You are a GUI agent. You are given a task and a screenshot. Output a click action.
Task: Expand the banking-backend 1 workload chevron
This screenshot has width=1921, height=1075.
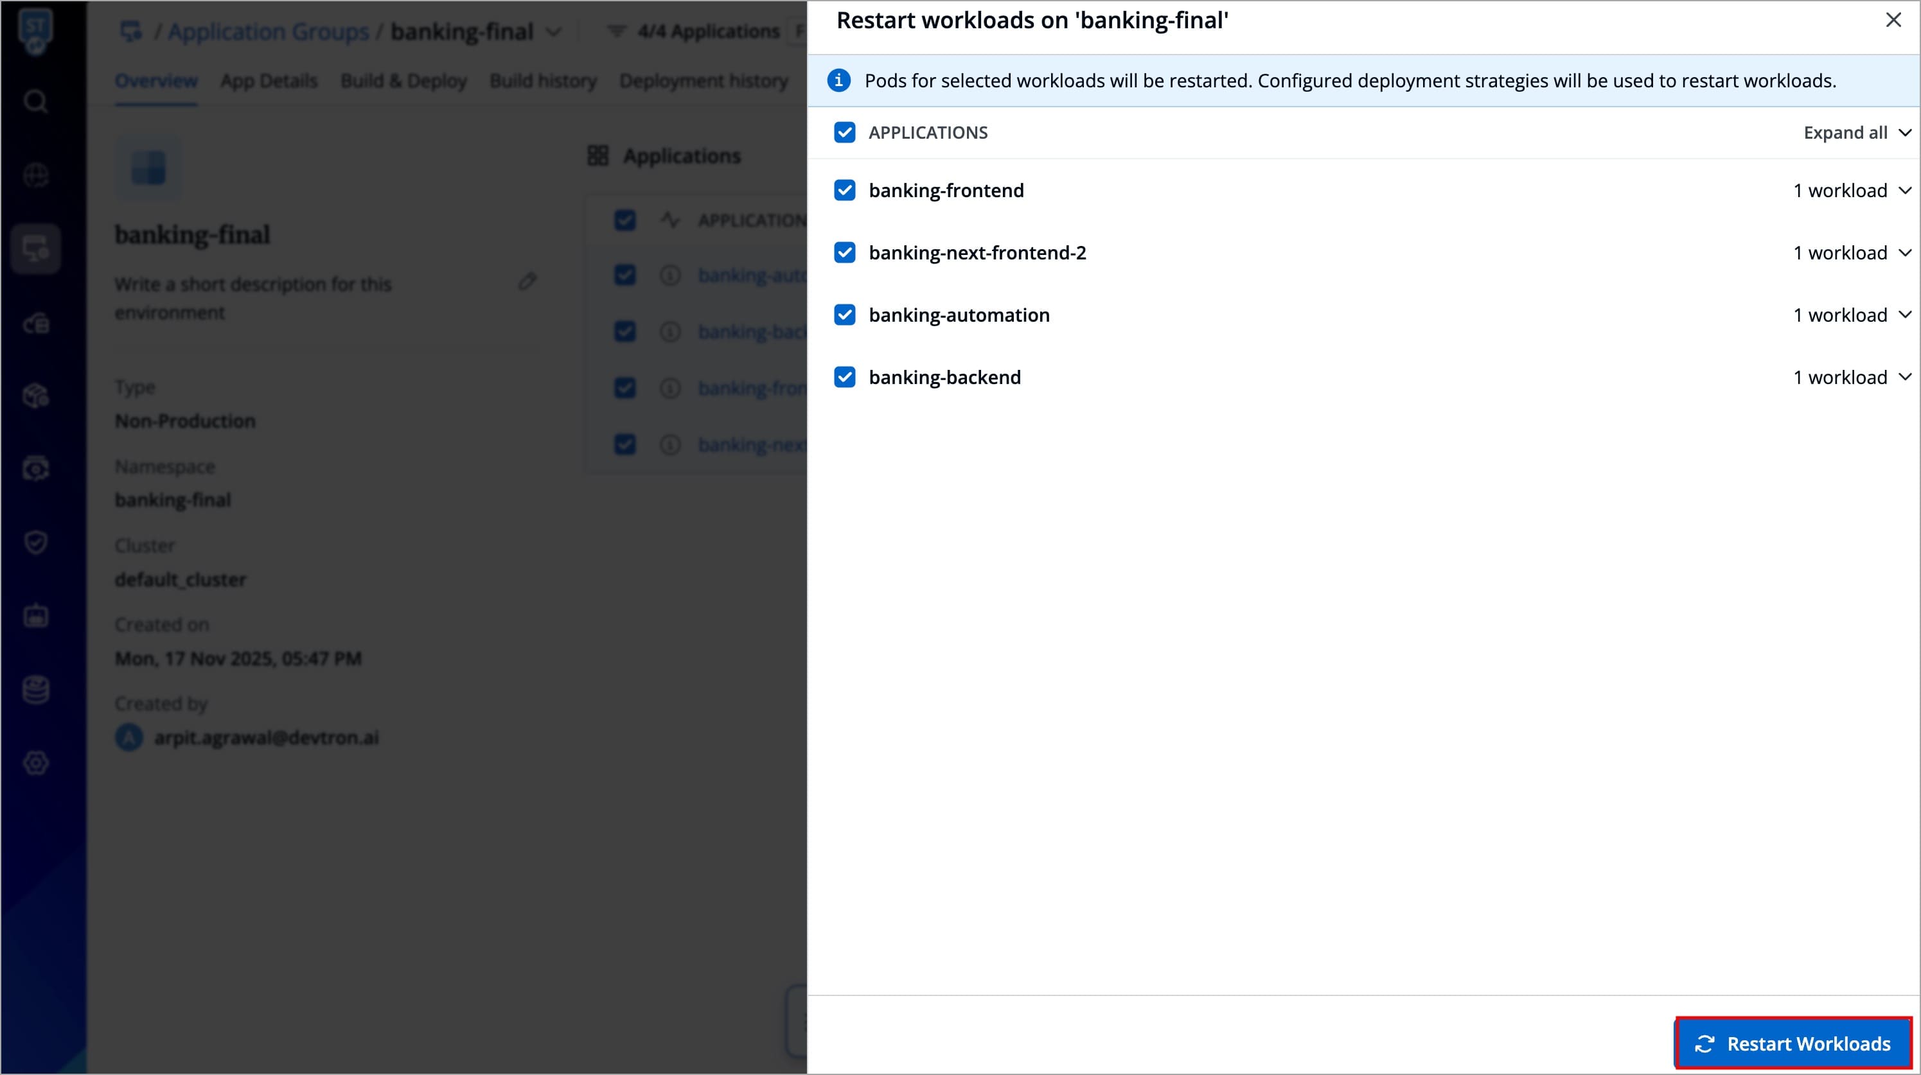click(x=1904, y=377)
